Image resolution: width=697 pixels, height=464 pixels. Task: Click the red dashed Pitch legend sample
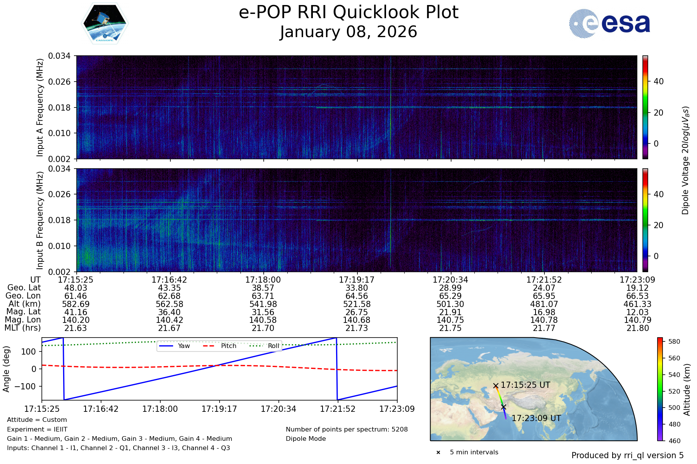point(209,346)
